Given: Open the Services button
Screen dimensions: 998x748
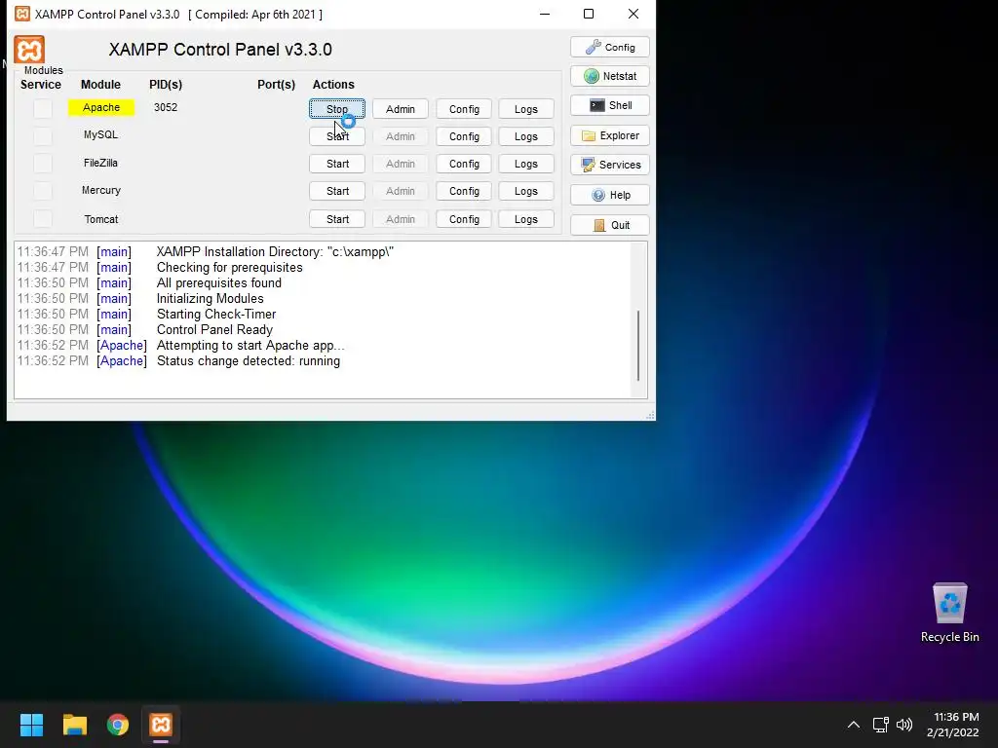Looking at the screenshot, I should click(x=610, y=165).
